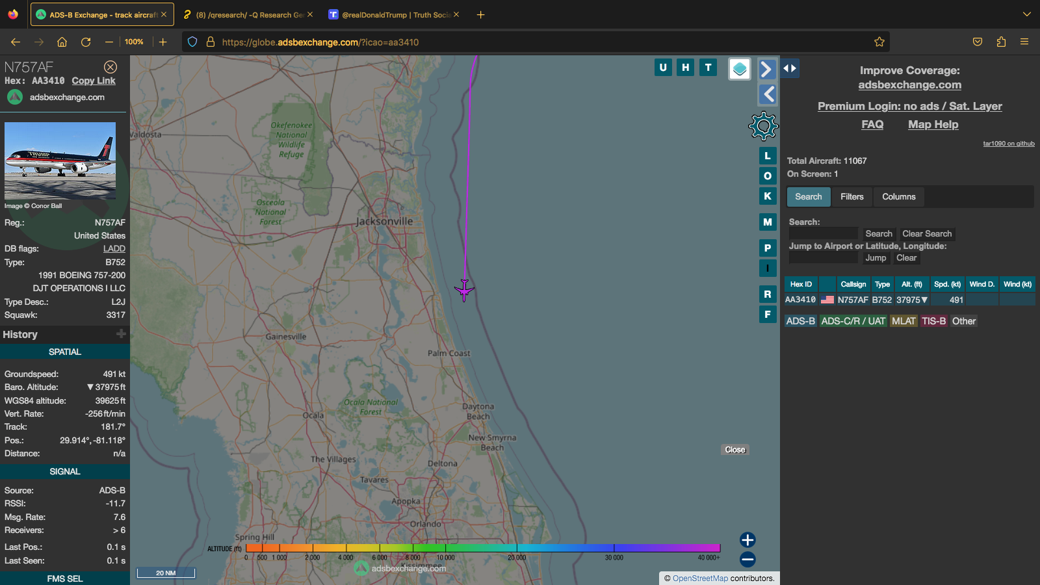Toggle the I map button
Screen dimensions: 1040x585
[768, 268]
